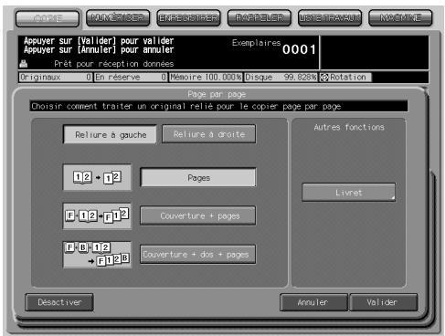Viewport: 445px width, 336px height.
Task: Click the Originaux 0 status field
Action: click(x=56, y=78)
